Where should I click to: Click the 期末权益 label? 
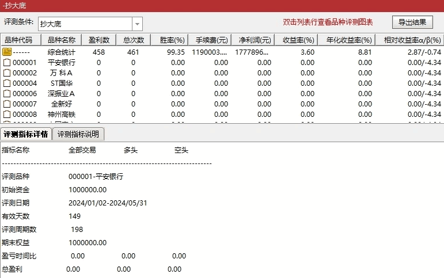(16, 243)
